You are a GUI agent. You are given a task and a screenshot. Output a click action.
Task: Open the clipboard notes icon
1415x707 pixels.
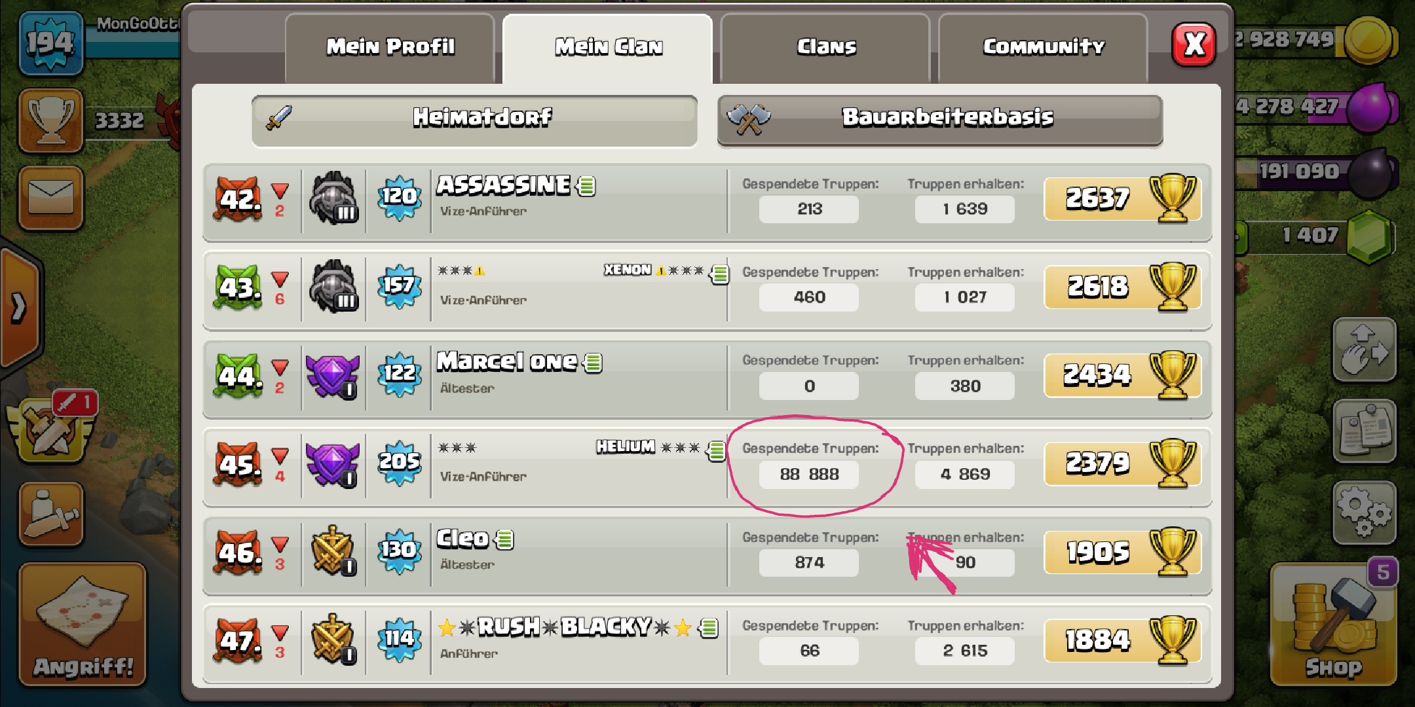pyautogui.click(x=1365, y=431)
